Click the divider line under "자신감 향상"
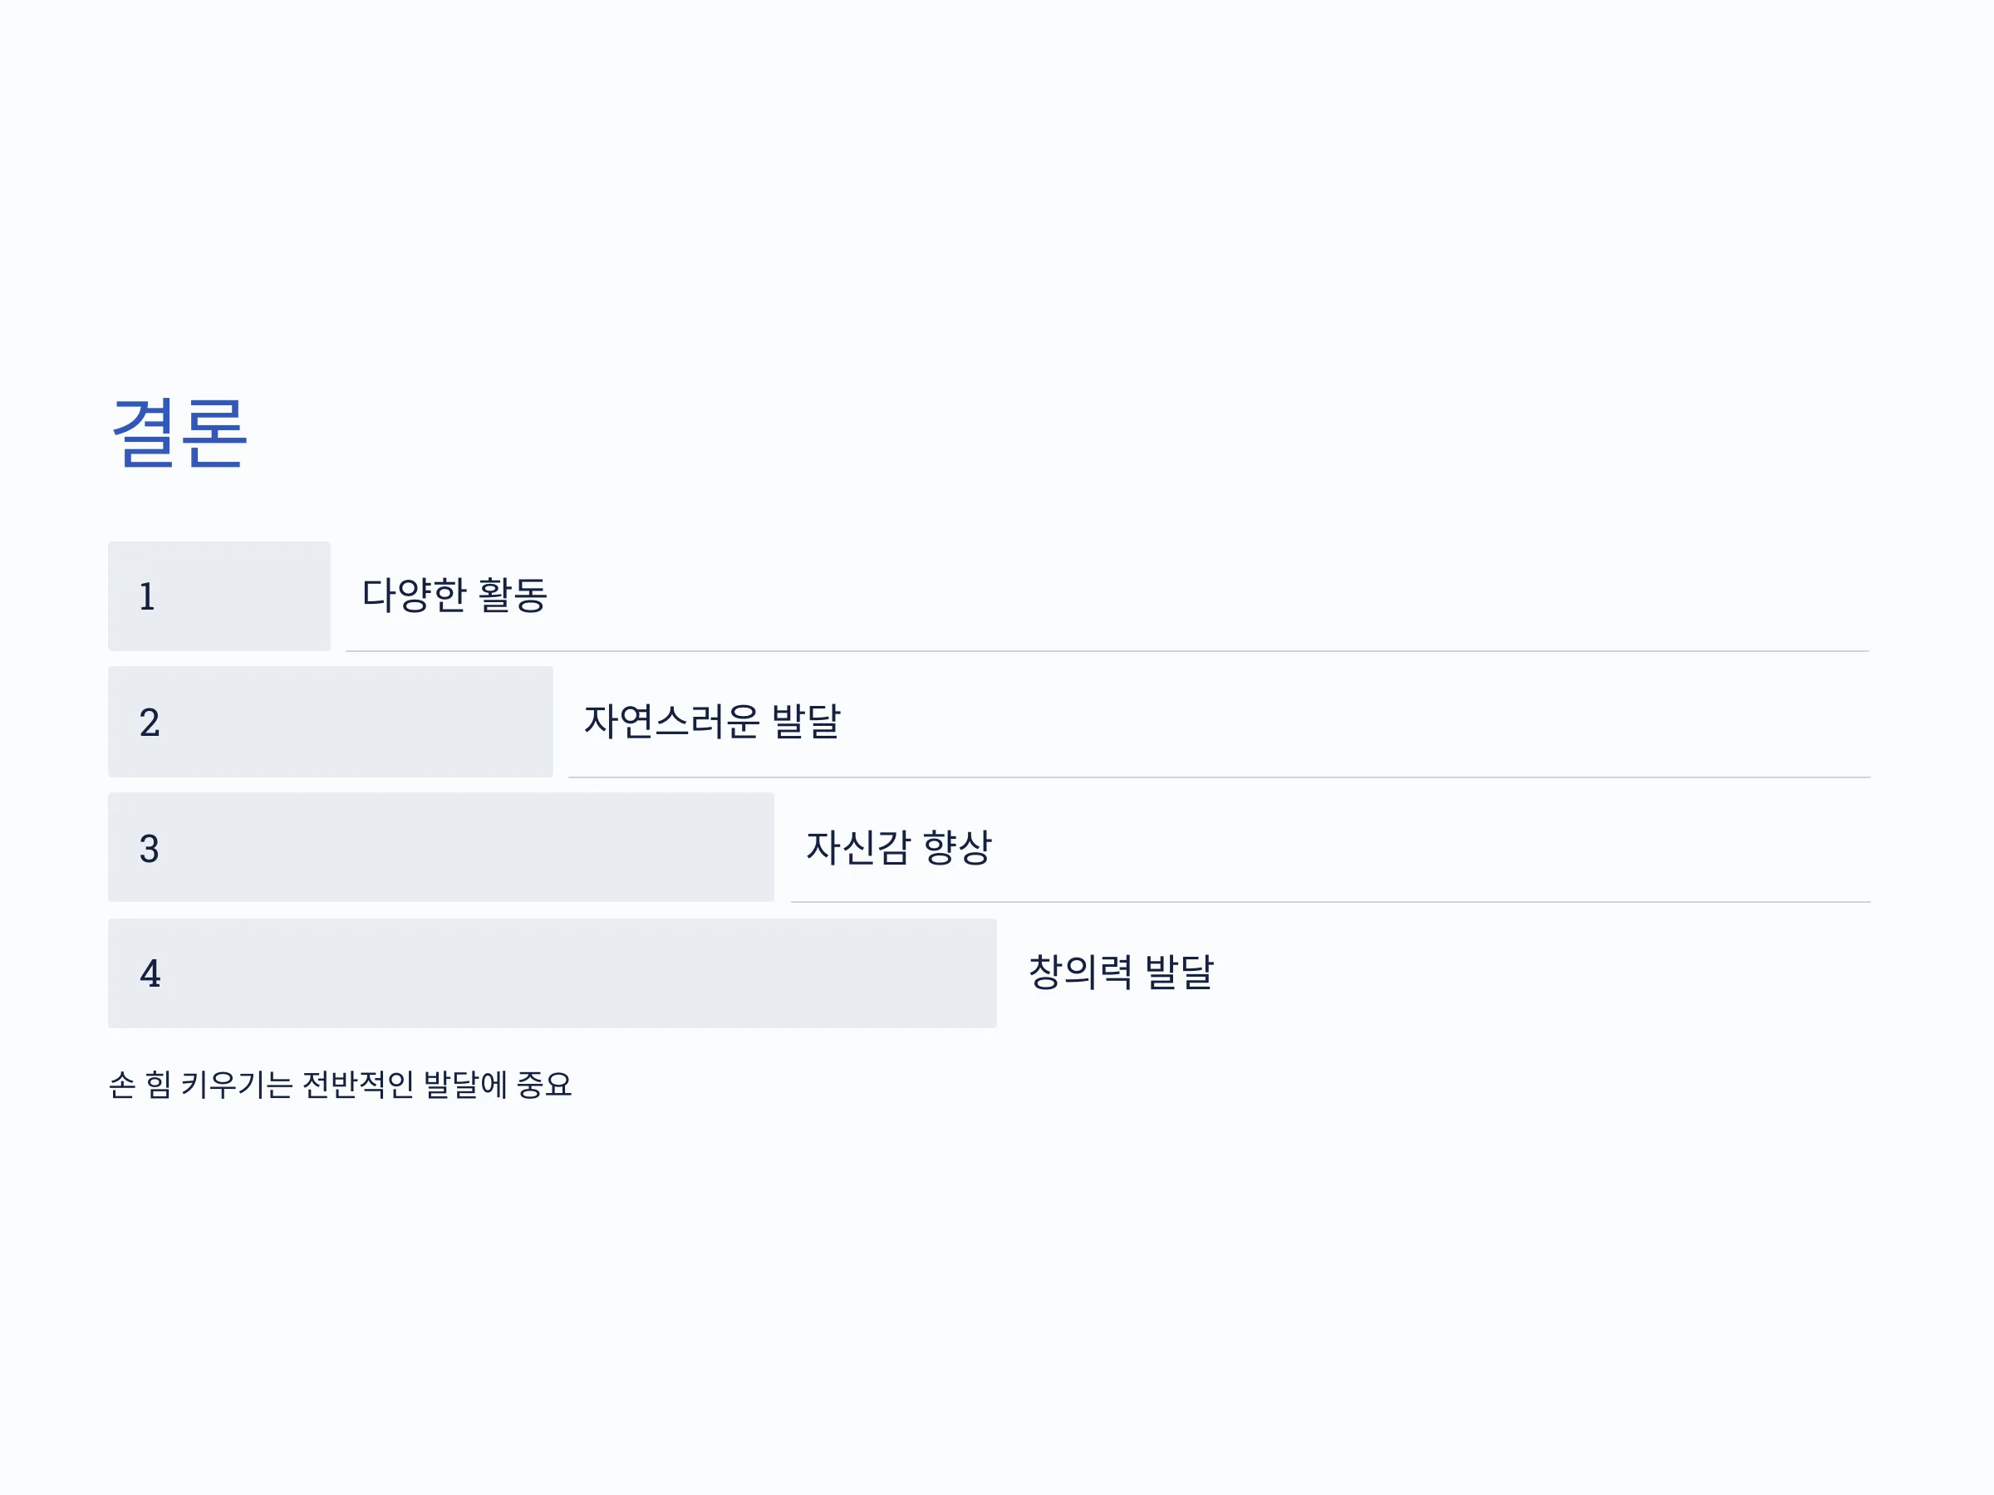 pyautogui.click(x=1332, y=901)
